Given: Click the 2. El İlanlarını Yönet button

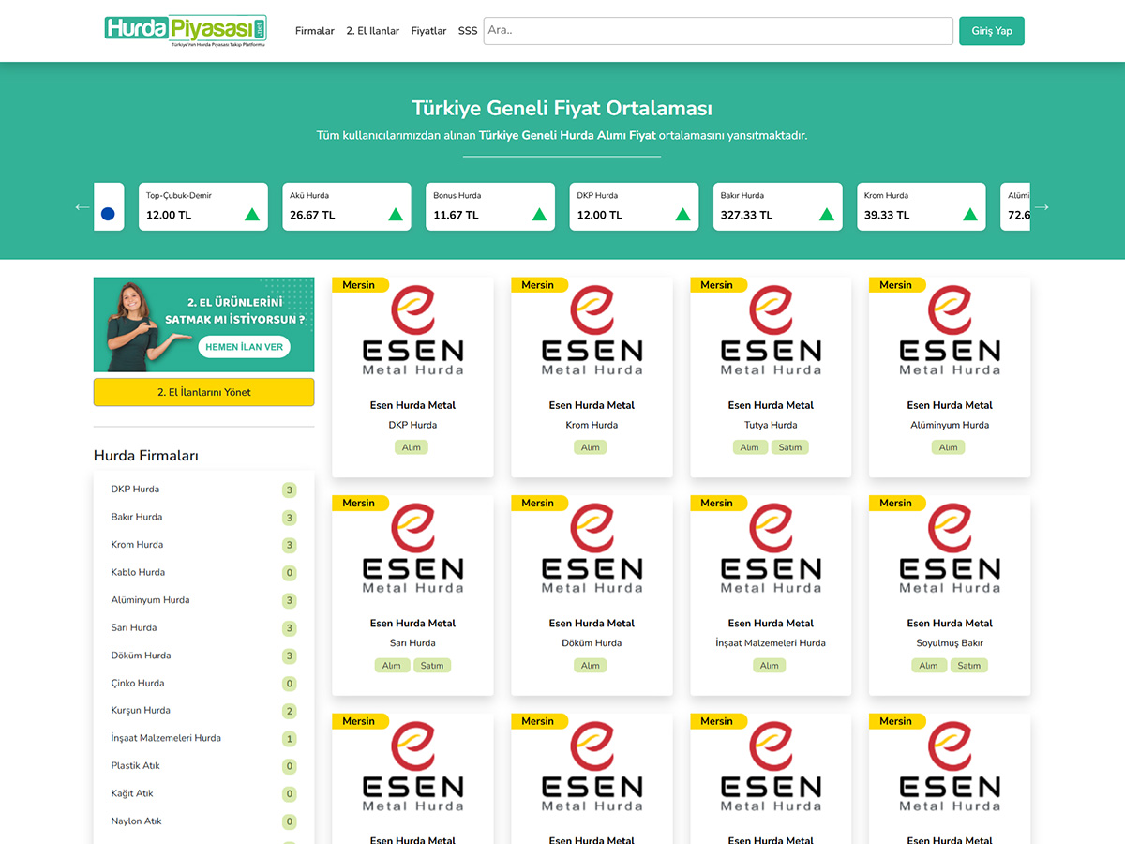Looking at the screenshot, I should click(203, 392).
